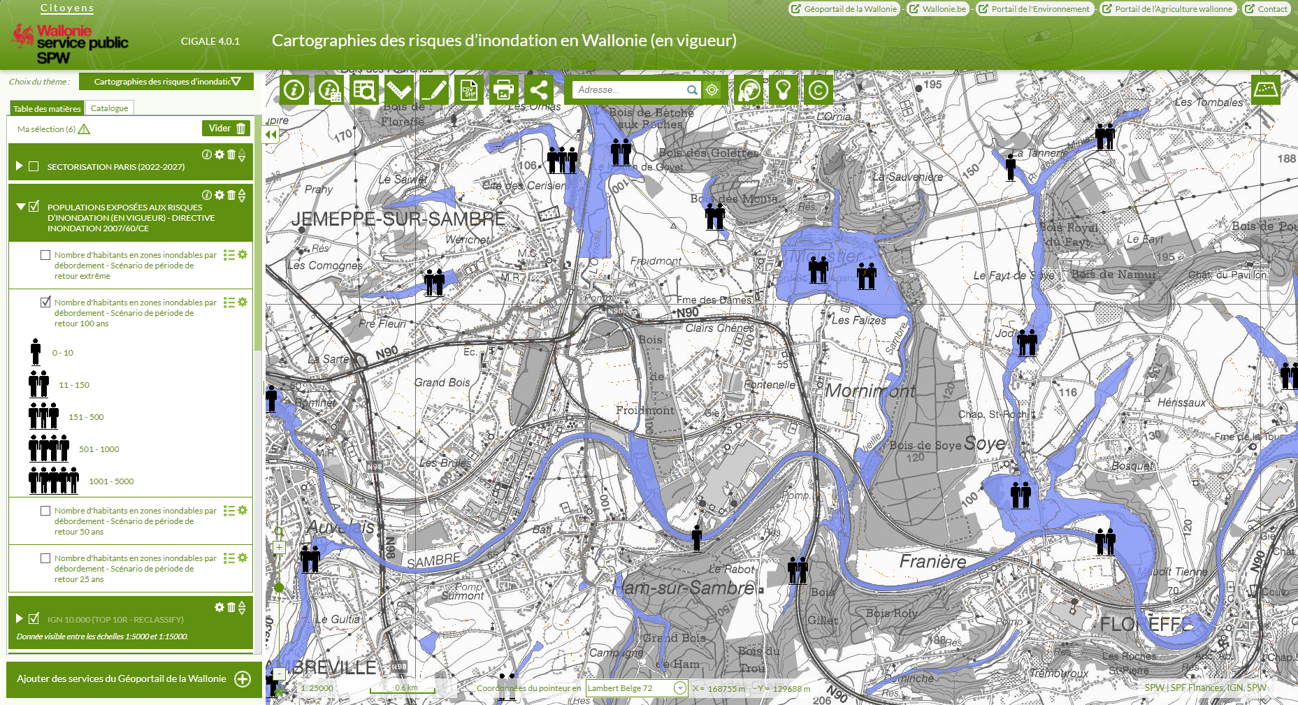Open the copyright information icon
This screenshot has width=1298, height=705.
(819, 90)
